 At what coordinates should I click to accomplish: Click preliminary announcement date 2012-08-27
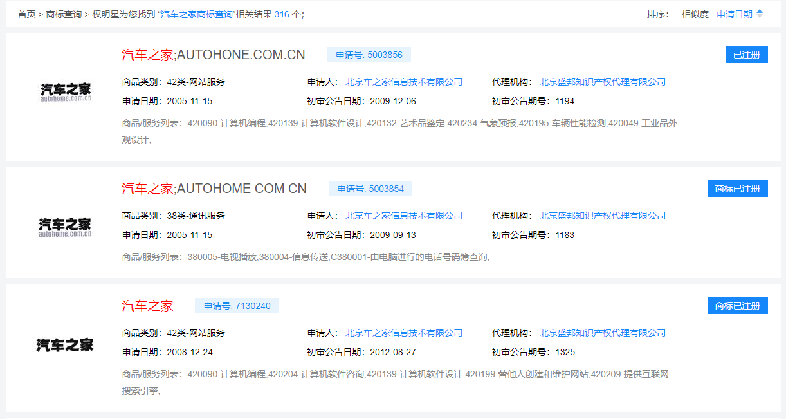[393, 352]
